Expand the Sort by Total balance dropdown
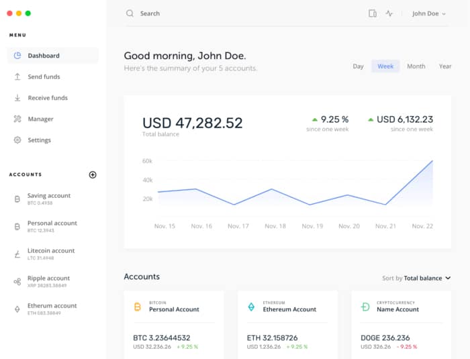Viewport: 470px width, 359px height. pos(416,278)
